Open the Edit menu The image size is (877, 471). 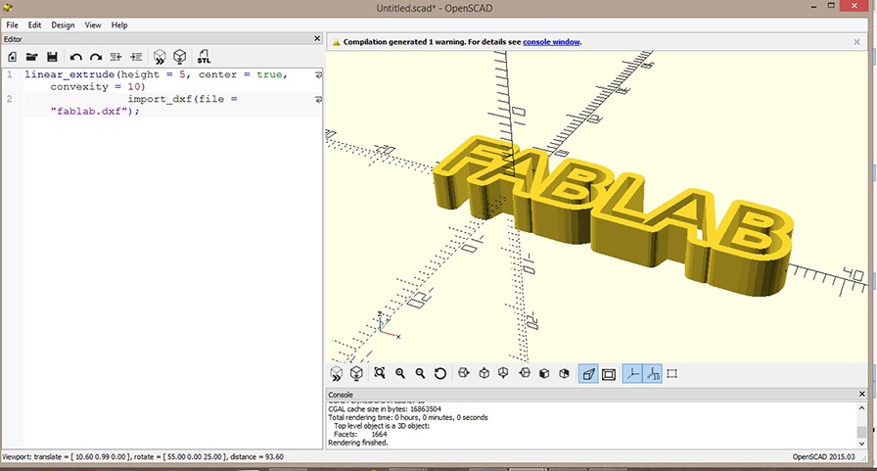34,25
